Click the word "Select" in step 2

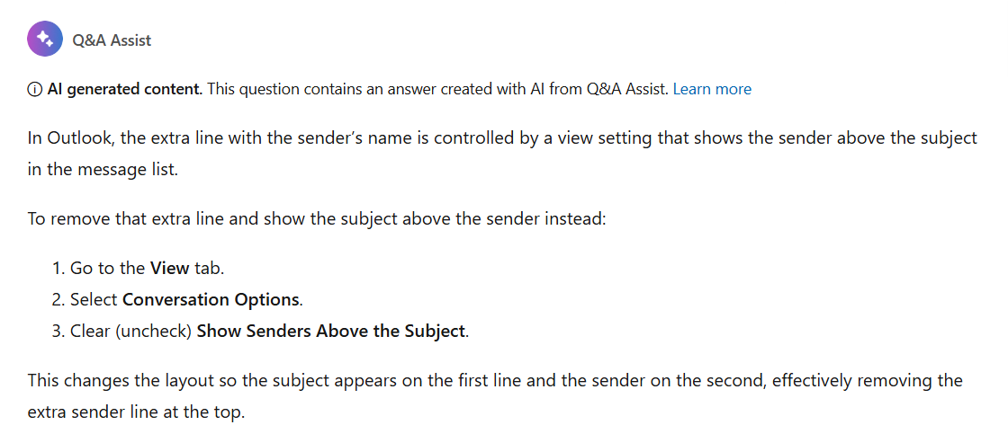[x=94, y=300]
